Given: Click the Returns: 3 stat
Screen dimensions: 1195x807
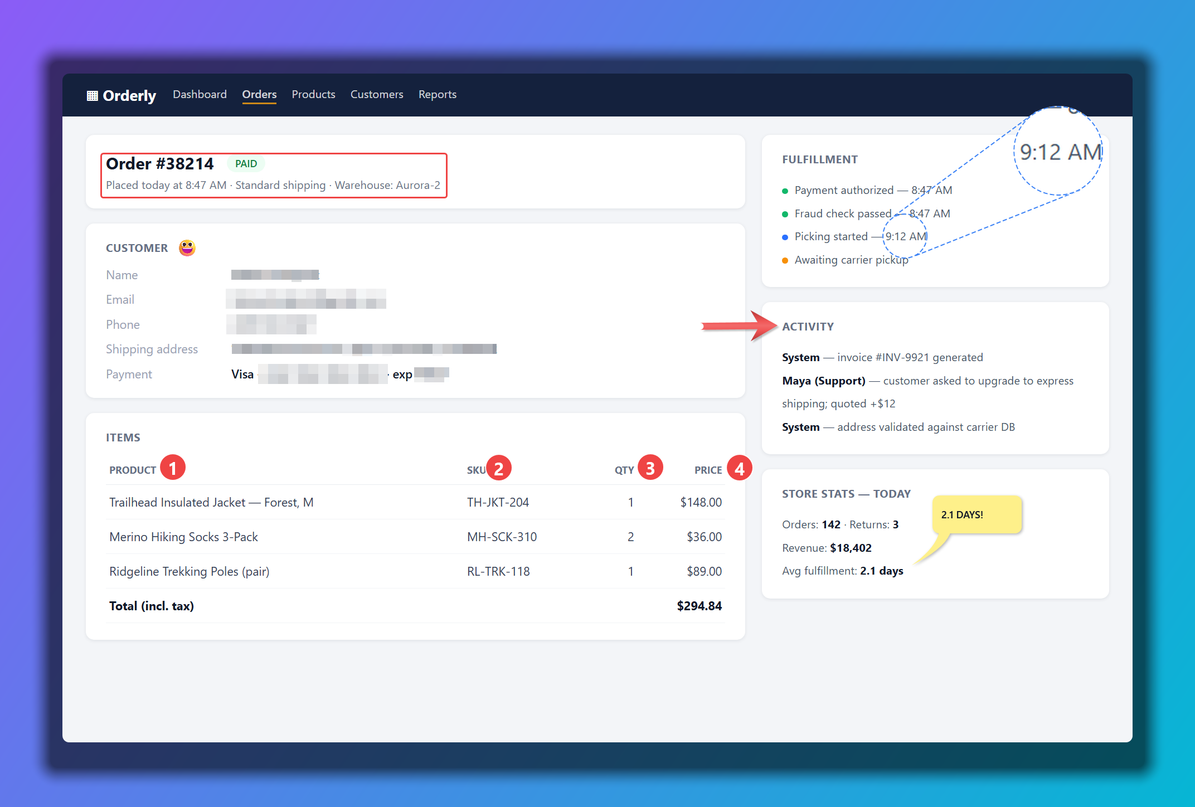Looking at the screenshot, I should (x=874, y=524).
